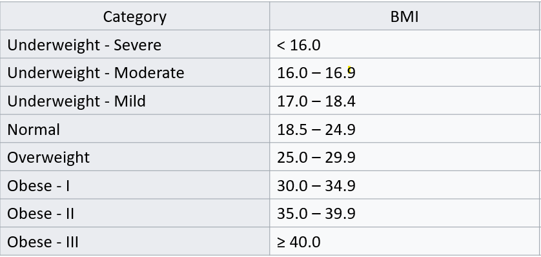The image size is (541, 257).
Task: Click the 18.5 – 24.9 BMI value
Action: tap(316, 129)
